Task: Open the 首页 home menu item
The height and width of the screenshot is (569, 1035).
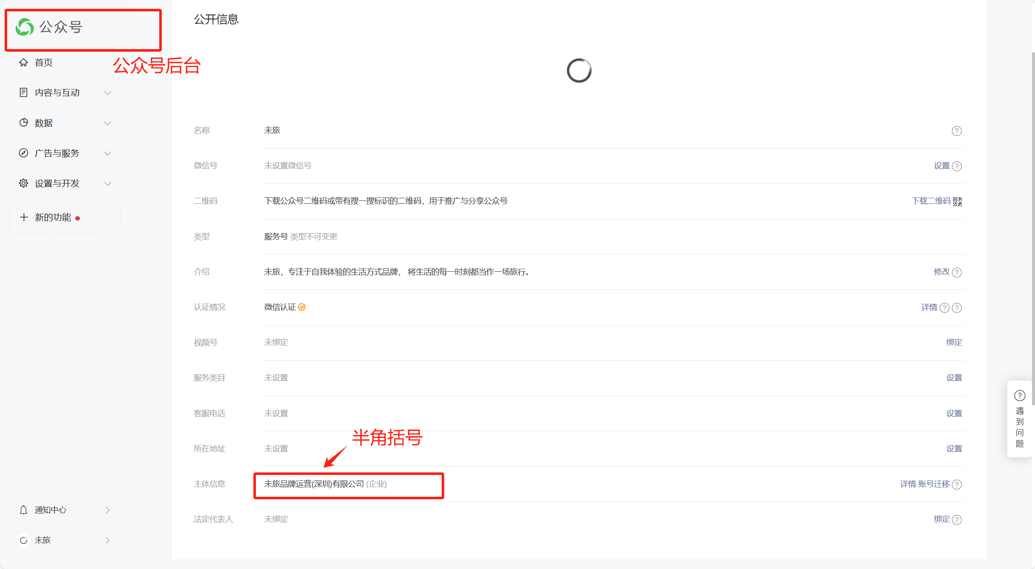Action: [x=43, y=63]
